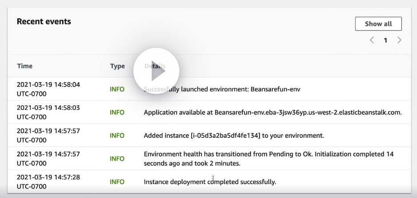
Task: Click the Recent events heading
Action: pos(44,21)
